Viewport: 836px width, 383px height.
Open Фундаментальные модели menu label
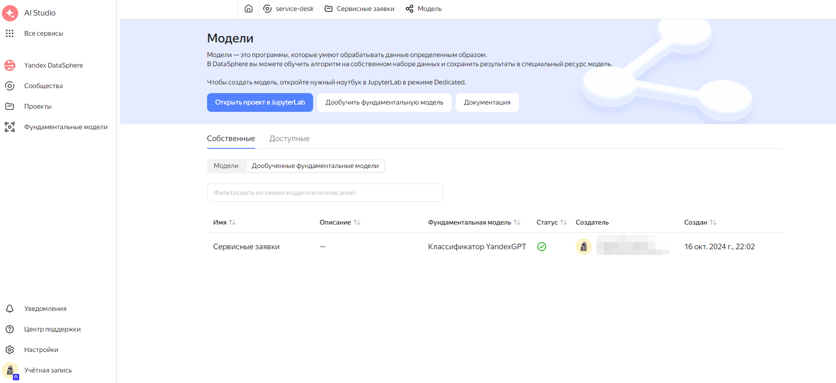66,127
